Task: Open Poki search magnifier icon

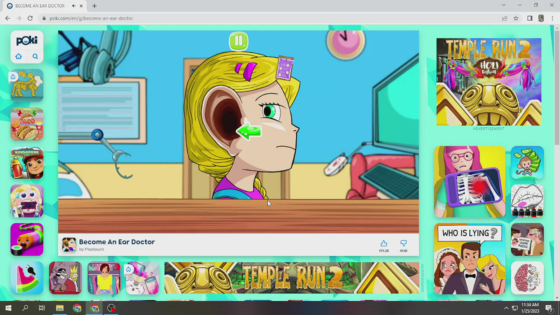Action: pos(35,56)
